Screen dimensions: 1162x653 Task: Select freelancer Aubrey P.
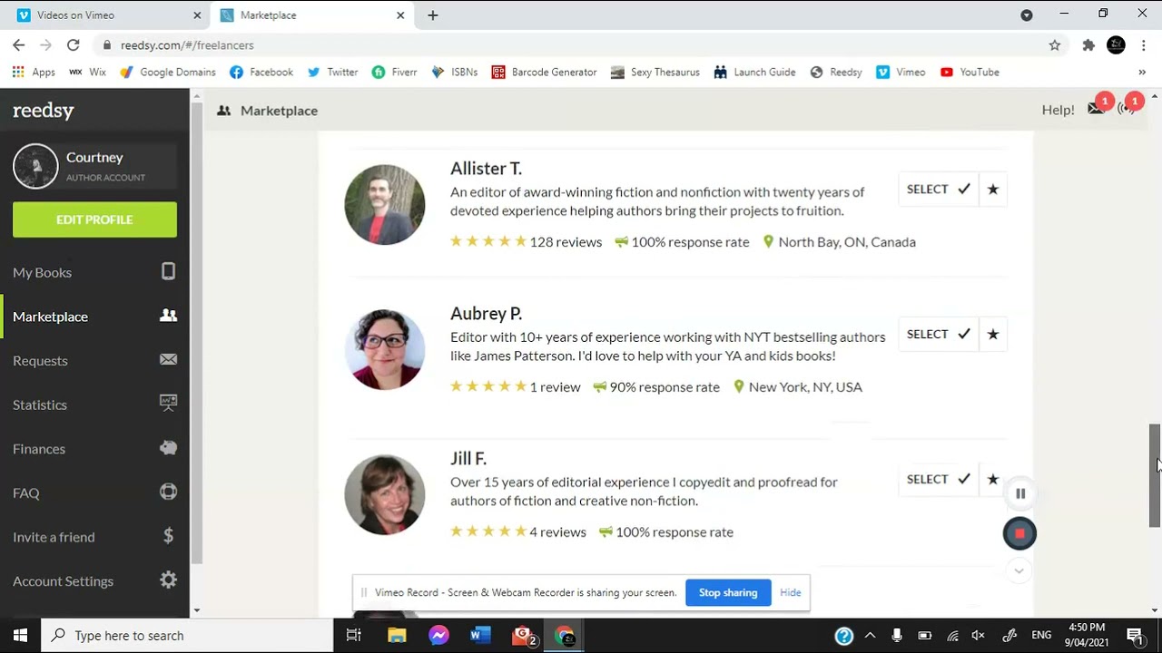point(938,335)
